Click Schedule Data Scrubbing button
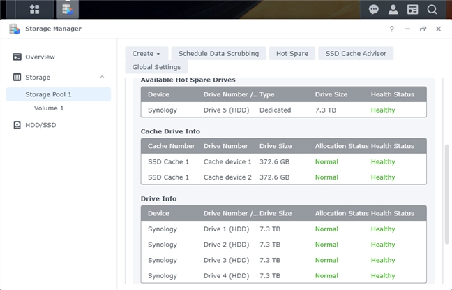 [218, 53]
